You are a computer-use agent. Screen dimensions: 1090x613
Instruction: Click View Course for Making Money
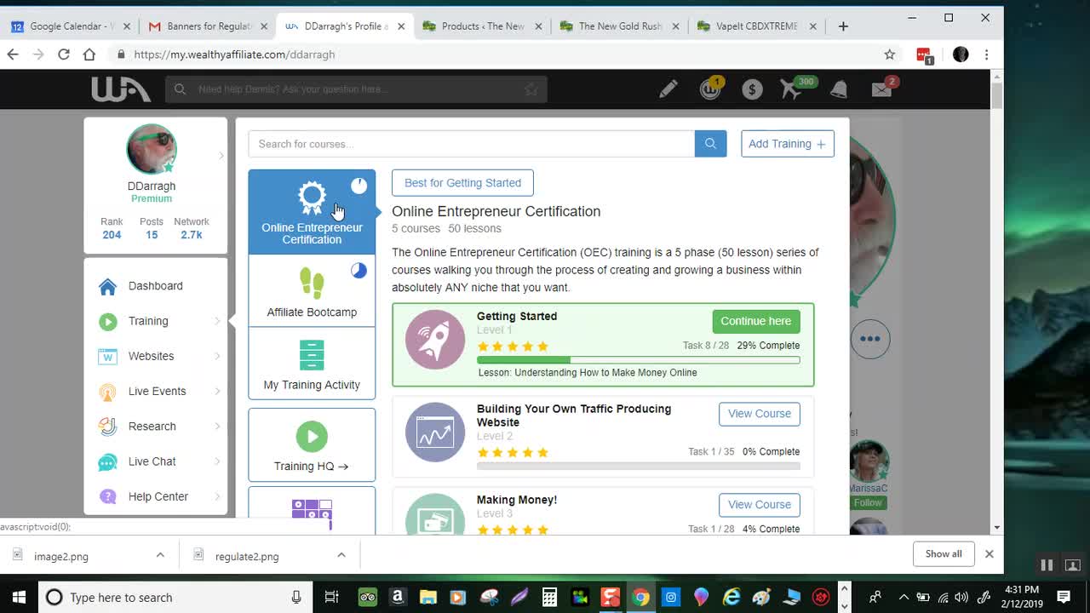pos(760,505)
